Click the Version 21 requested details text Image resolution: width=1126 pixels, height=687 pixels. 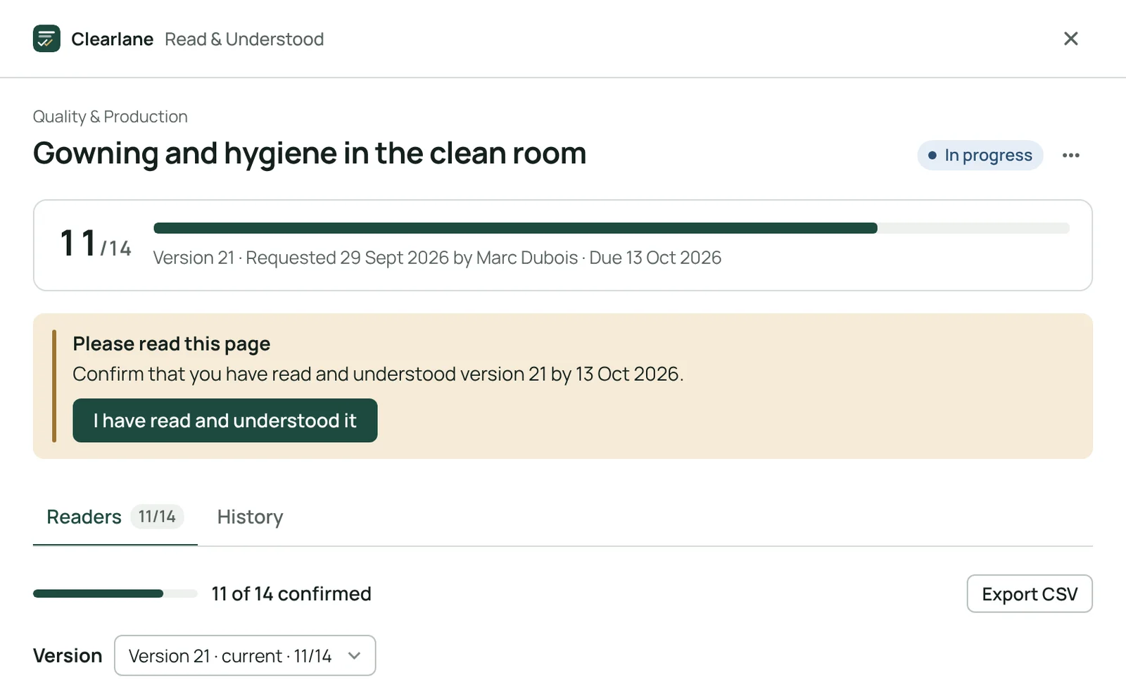pos(437,258)
